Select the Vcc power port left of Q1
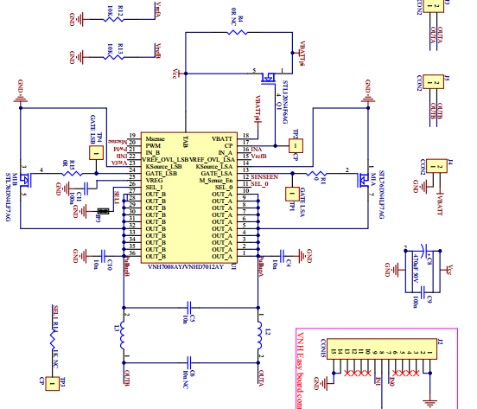The image size is (477, 409). click(x=179, y=73)
